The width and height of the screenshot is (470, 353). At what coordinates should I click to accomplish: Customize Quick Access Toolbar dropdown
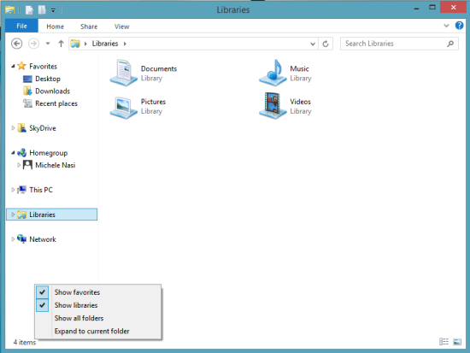click(53, 10)
